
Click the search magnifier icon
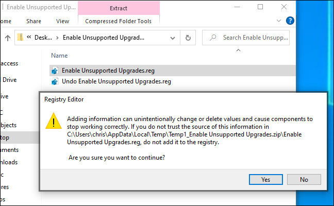click(x=212, y=38)
